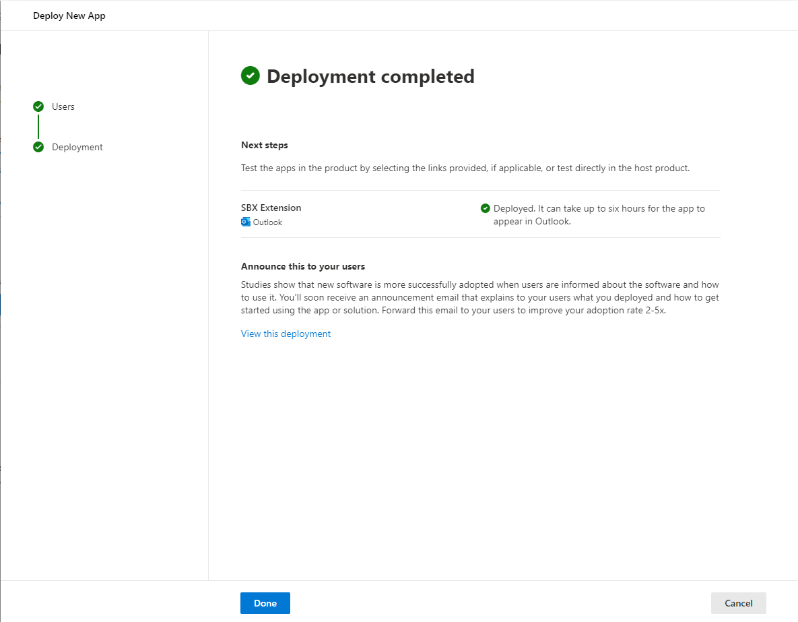The height and width of the screenshot is (622, 798).
Task: Click the green line connecting wizard steps
Action: point(38,127)
